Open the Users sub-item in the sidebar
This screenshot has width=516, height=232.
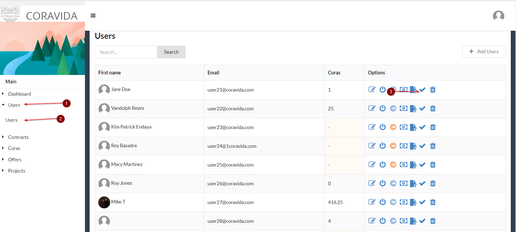(x=11, y=120)
